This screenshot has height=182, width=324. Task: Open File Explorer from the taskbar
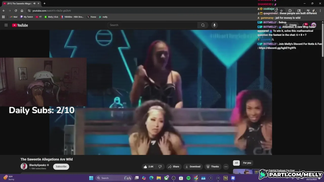click(x=159, y=178)
